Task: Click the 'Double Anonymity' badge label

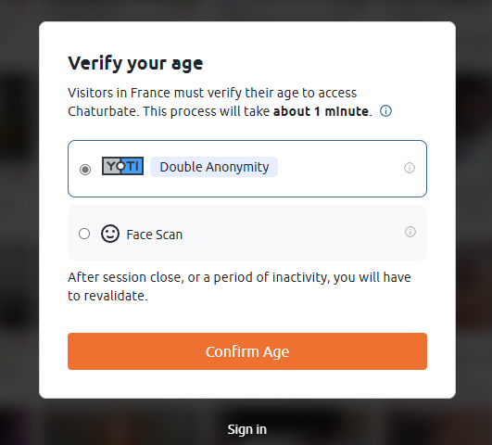Action: point(214,167)
